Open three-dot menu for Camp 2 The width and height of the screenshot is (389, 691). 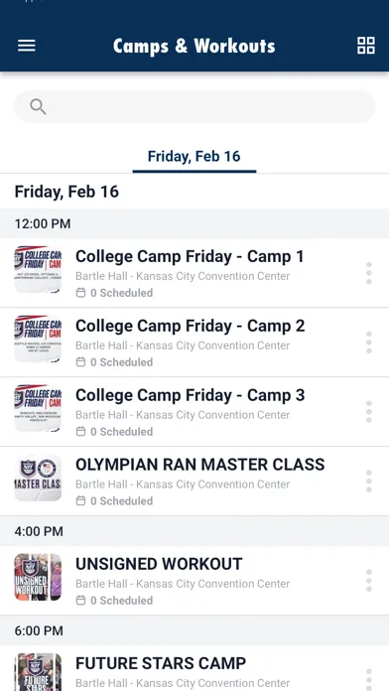click(x=369, y=343)
